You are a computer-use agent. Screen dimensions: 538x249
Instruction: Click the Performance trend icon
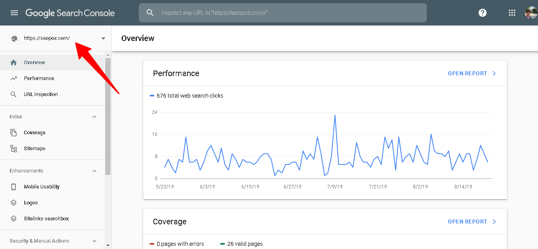pos(14,78)
